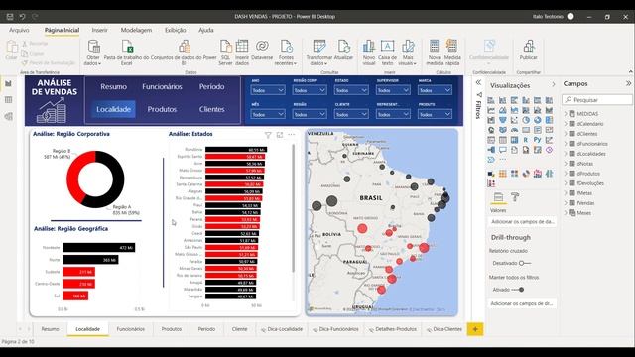Open Mais visuais menu
The image size is (635, 357).
click(x=408, y=53)
